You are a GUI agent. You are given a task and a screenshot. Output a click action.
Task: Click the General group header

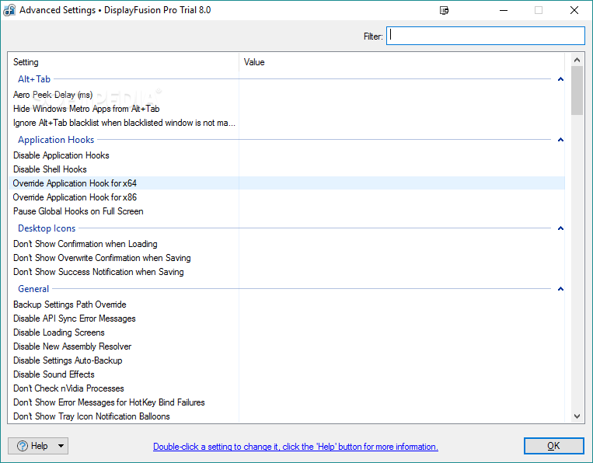pos(33,289)
